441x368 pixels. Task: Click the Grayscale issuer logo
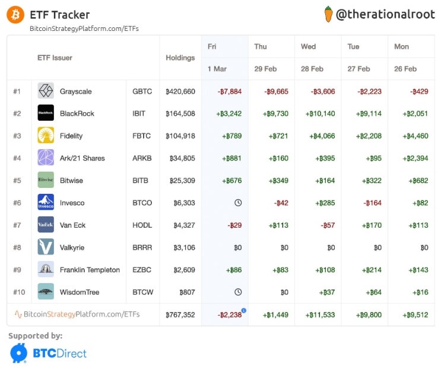point(46,91)
